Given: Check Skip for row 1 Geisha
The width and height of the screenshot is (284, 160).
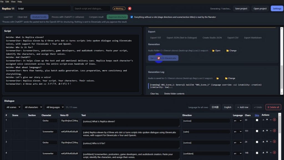Looking at the screenshot, I should point(257,120).
